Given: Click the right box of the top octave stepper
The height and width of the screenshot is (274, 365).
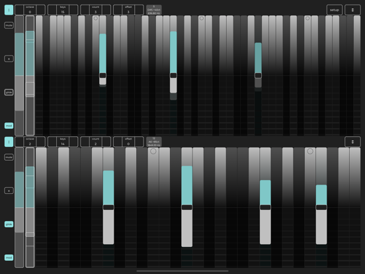Looking at the screenshot, I should [41, 10].
